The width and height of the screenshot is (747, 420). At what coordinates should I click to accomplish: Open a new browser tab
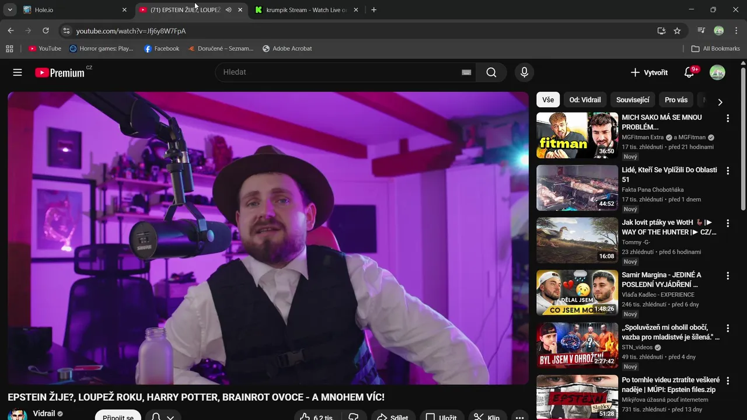coord(373,10)
